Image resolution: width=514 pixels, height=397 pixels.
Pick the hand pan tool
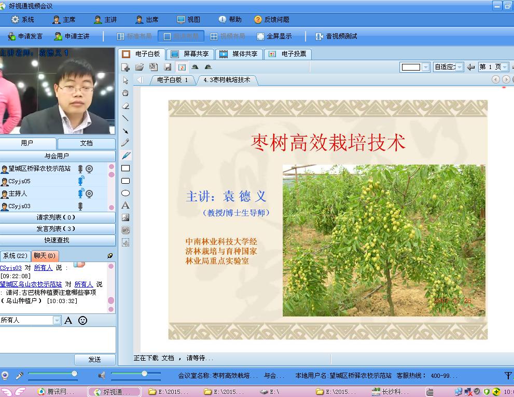point(125,93)
